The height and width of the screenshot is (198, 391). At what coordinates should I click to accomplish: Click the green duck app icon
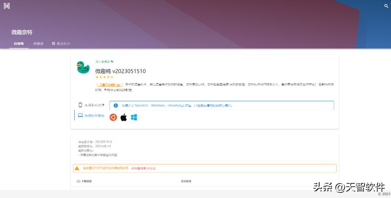(83, 68)
